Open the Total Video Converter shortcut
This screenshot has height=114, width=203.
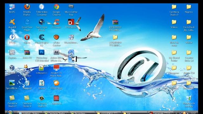click(x=42, y=7)
